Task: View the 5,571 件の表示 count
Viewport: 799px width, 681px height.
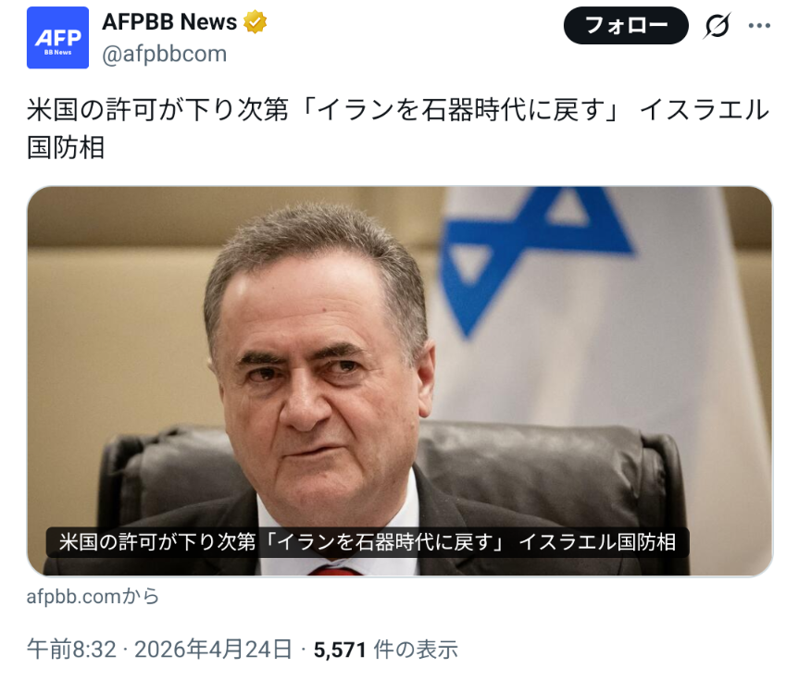Action: pyautogui.click(x=386, y=650)
